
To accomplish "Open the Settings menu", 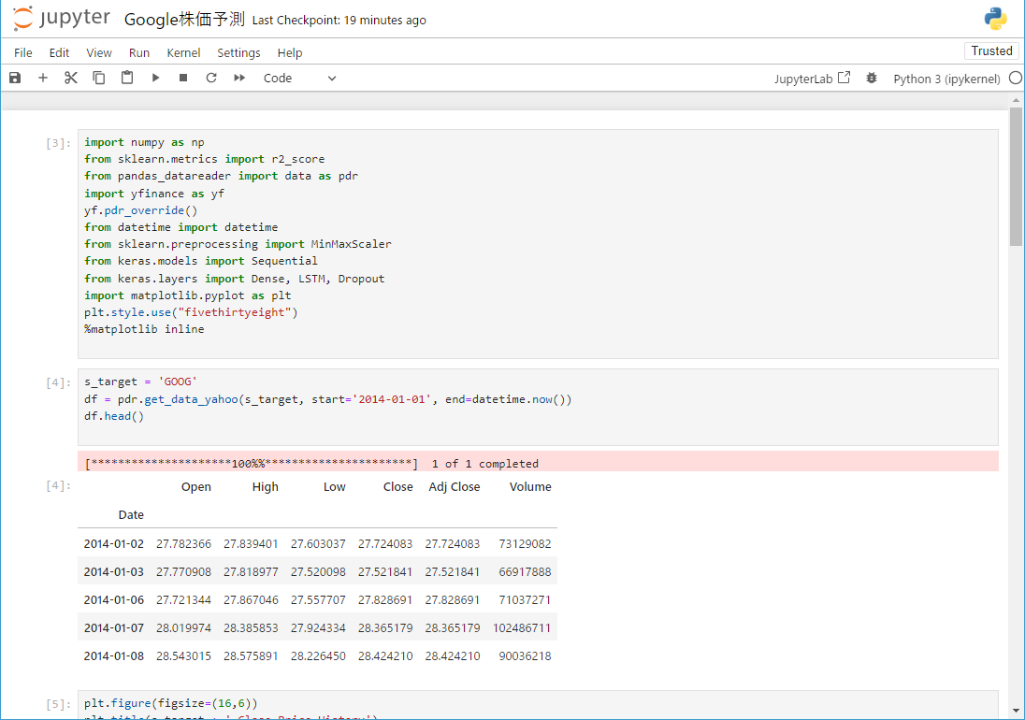I will click(238, 53).
